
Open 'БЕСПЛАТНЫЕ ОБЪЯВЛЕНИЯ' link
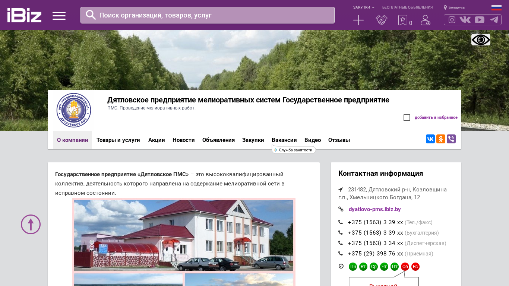point(407,7)
